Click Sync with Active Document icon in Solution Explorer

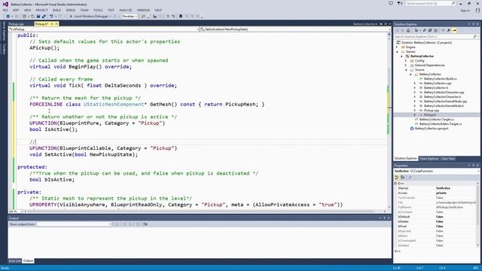click(x=425, y=30)
